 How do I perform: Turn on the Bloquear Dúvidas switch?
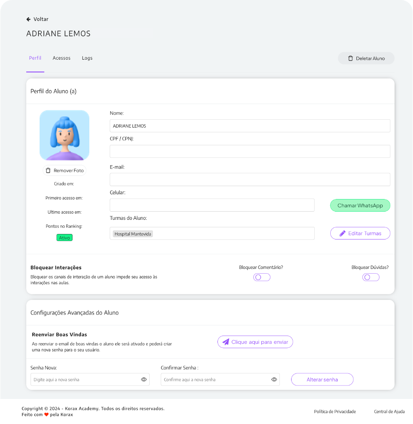click(371, 277)
